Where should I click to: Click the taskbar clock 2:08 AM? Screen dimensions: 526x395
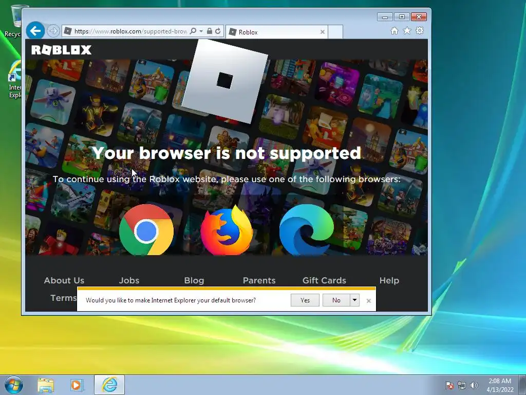coord(500,385)
